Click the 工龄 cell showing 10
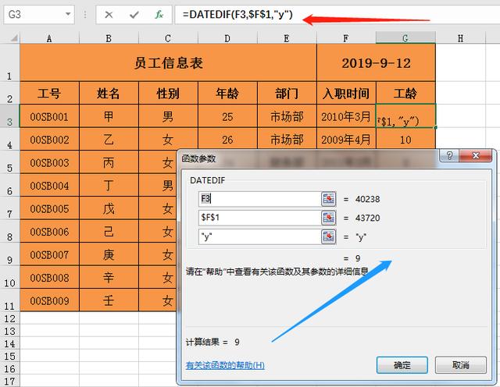 (x=405, y=139)
